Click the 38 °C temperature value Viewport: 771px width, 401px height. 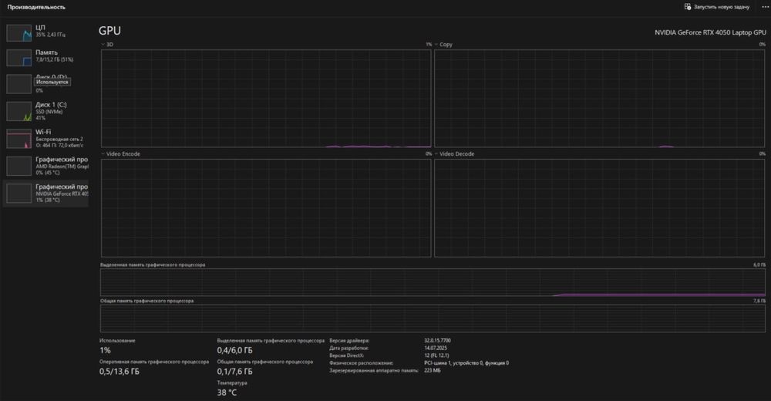pos(227,393)
